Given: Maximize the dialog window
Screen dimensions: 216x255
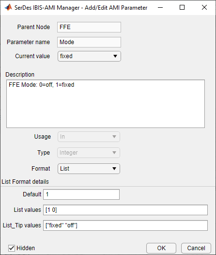Looking at the screenshot, I should (182, 7).
